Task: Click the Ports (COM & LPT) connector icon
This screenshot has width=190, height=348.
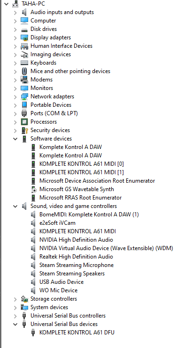Action: click(x=24, y=113)
